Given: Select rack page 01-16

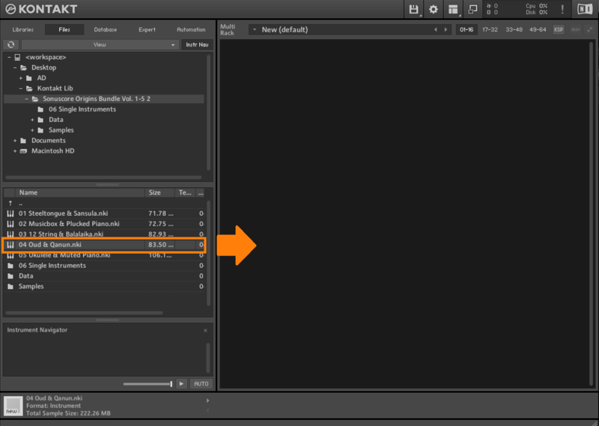Looking at the screenshot, I should pos(466,30).
